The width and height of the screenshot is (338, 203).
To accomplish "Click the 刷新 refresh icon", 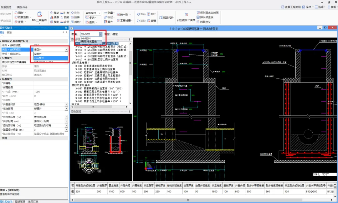I will point(16,13).
